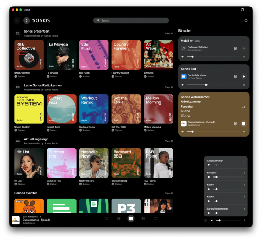The height and width of the screenshot is (240, 262).
Task: Go forward with the navigation arrow
Action: click(27, 20)
